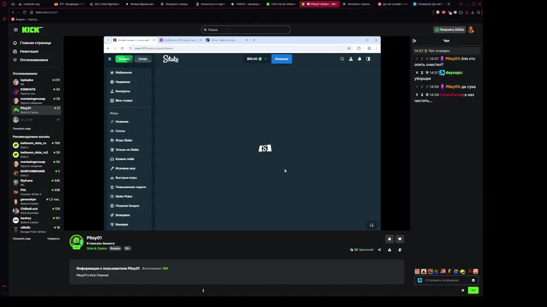Click the KICK logo
547x307 pixels.
click(32, 29)
